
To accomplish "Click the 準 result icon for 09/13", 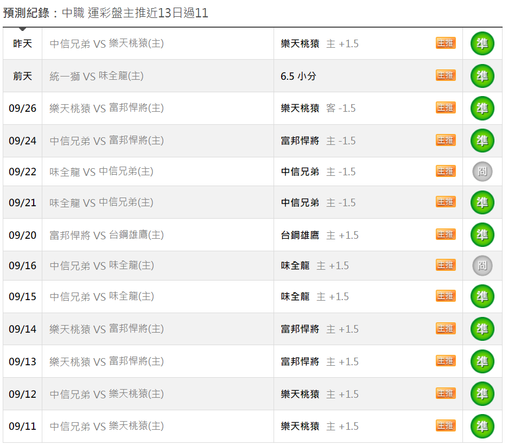I will pos(482,361).
